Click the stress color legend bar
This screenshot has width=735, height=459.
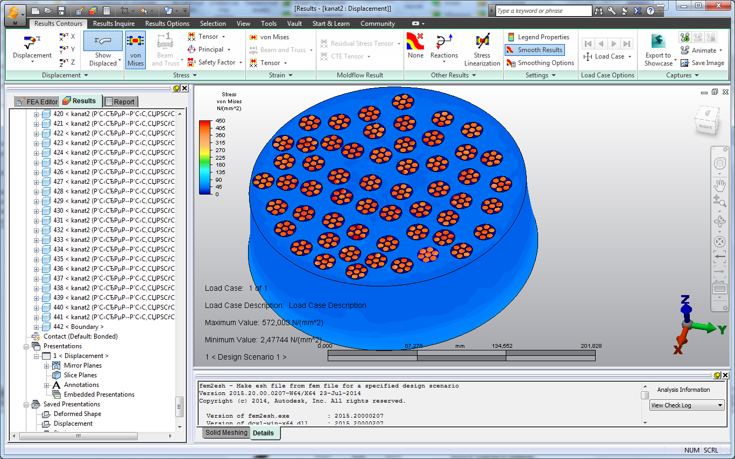pos(204,157)
